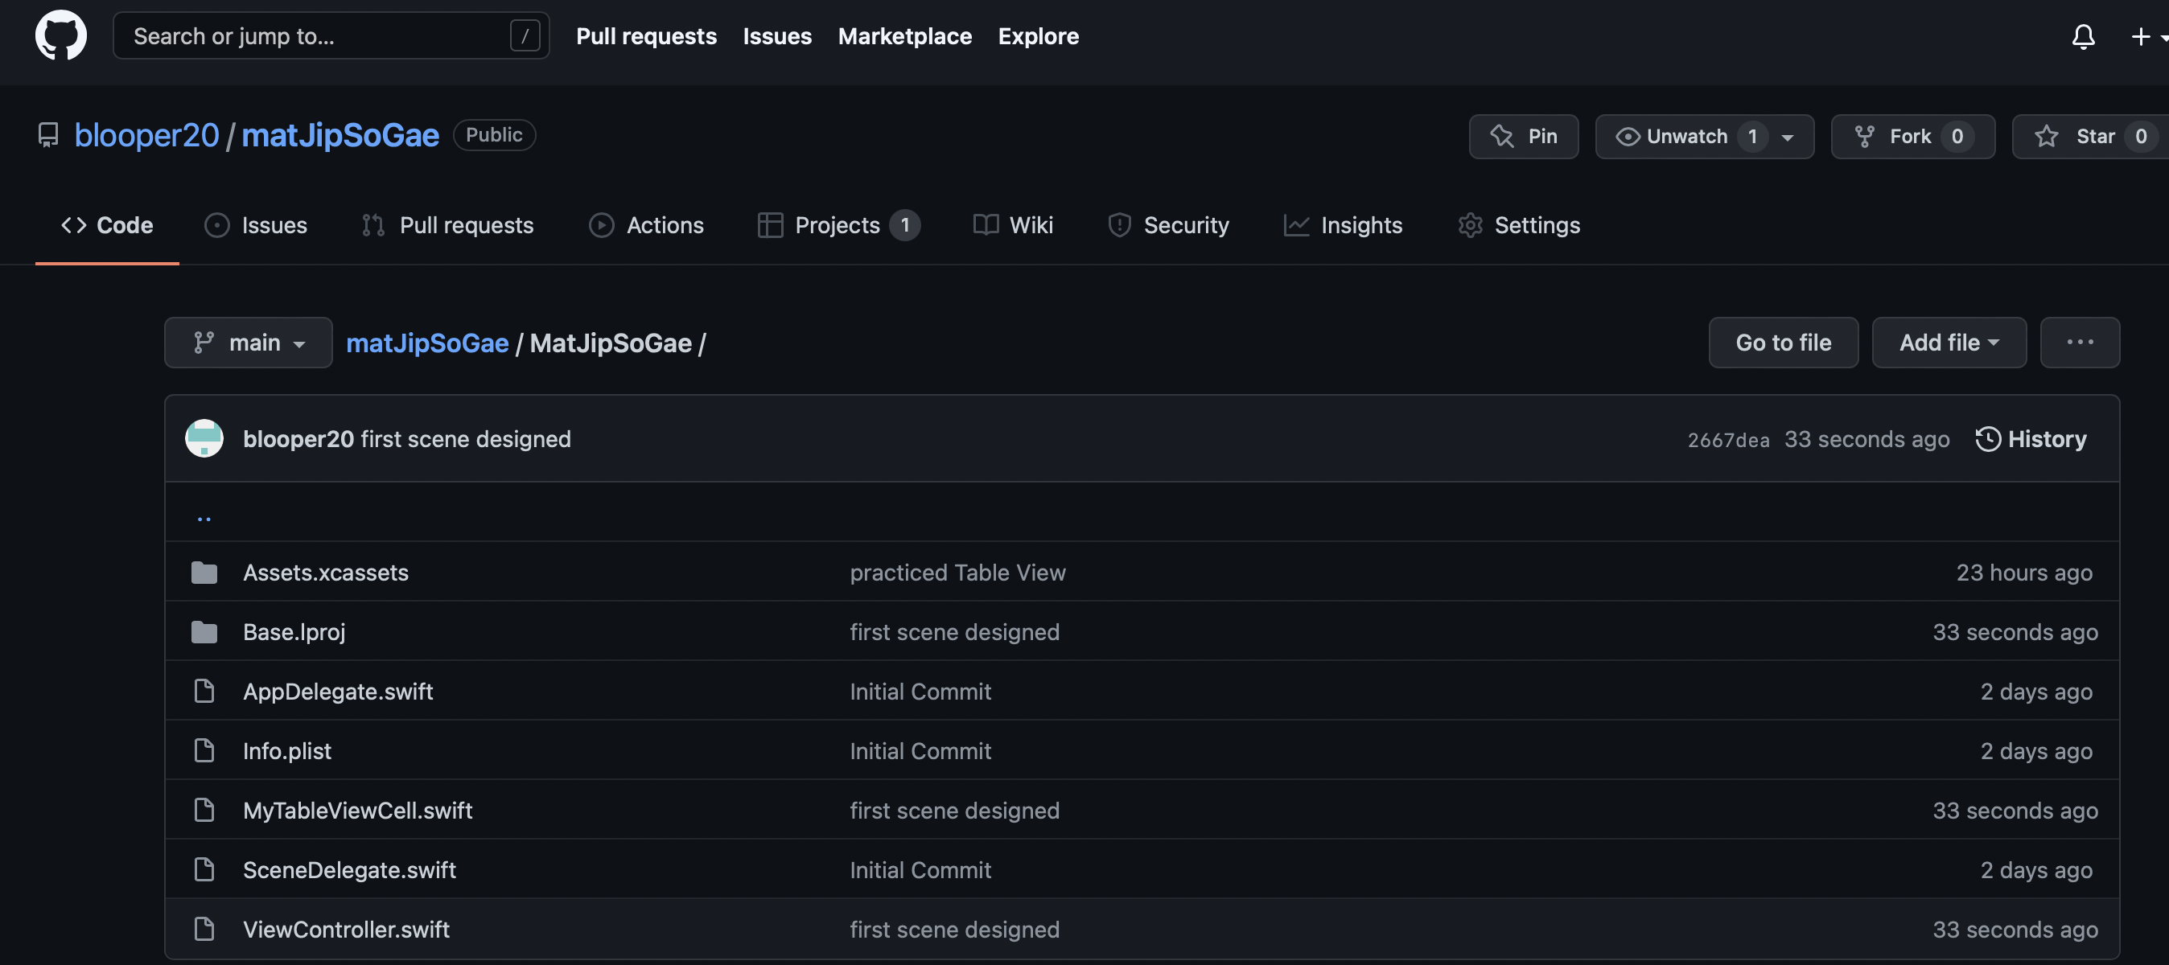Click the MyTableViewCell.swift file icon
Screen dimensions: 2169x965
tap(204, 810)
